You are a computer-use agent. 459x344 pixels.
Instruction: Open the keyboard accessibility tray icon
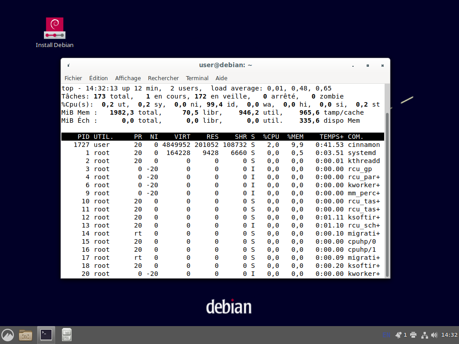coord(385,335)
